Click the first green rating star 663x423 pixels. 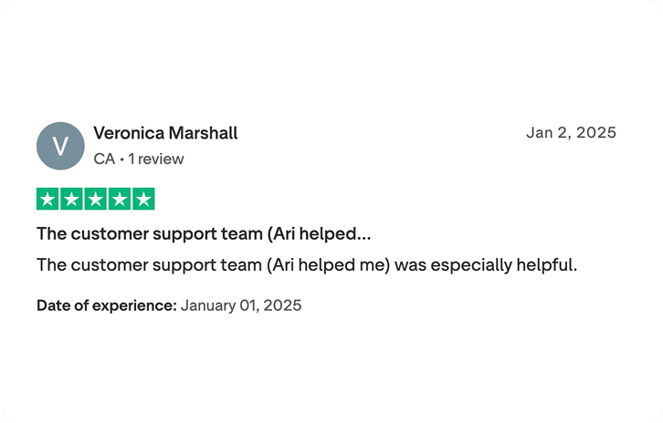coord(48,199)
